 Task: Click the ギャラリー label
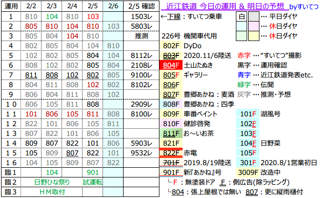click(x=196, y=75)
